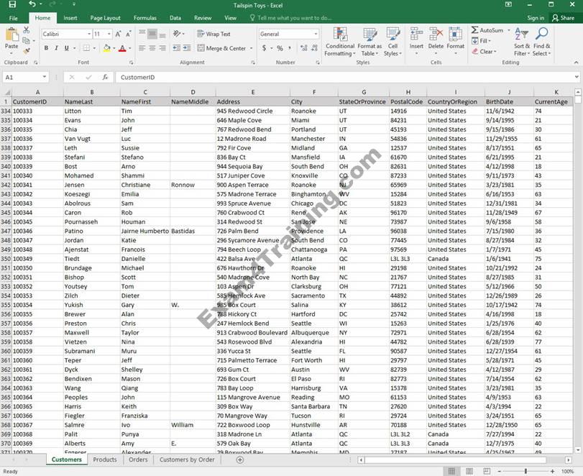This screenshot has width=583, height=476.
Task: Click the Share button
Action: (563, 18)
